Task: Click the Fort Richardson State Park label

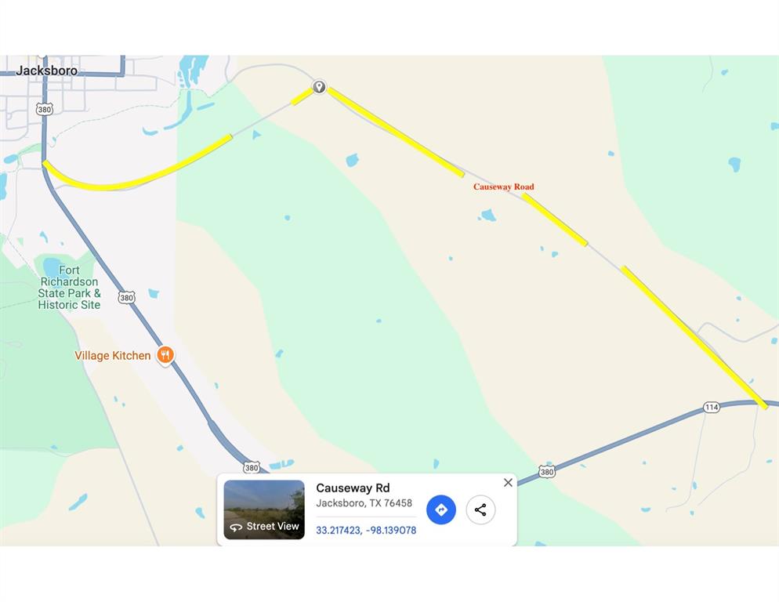Action: 69,288
